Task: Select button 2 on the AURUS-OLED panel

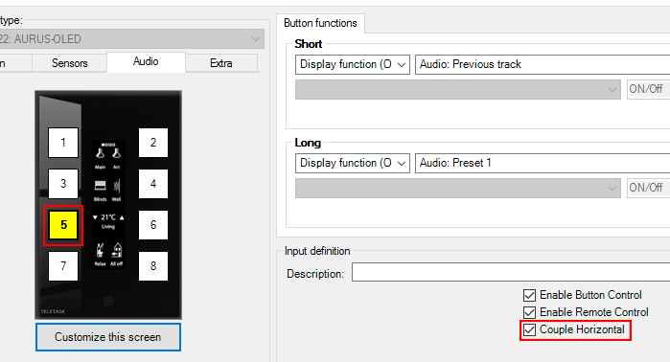Action: click(x=153, y=143)
